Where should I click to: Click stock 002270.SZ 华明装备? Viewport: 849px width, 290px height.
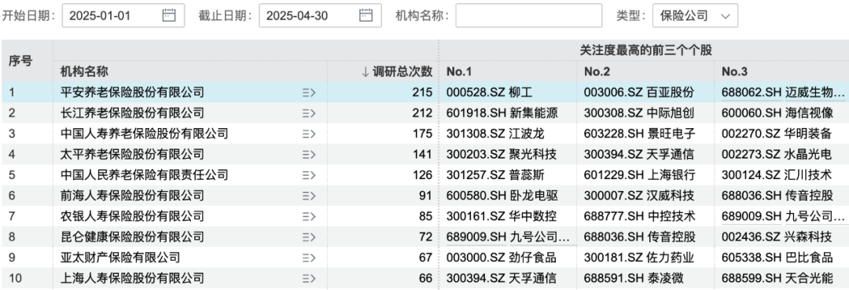tap(776, 134)
